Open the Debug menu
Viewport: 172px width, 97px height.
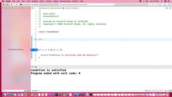(x=56, y=1)
